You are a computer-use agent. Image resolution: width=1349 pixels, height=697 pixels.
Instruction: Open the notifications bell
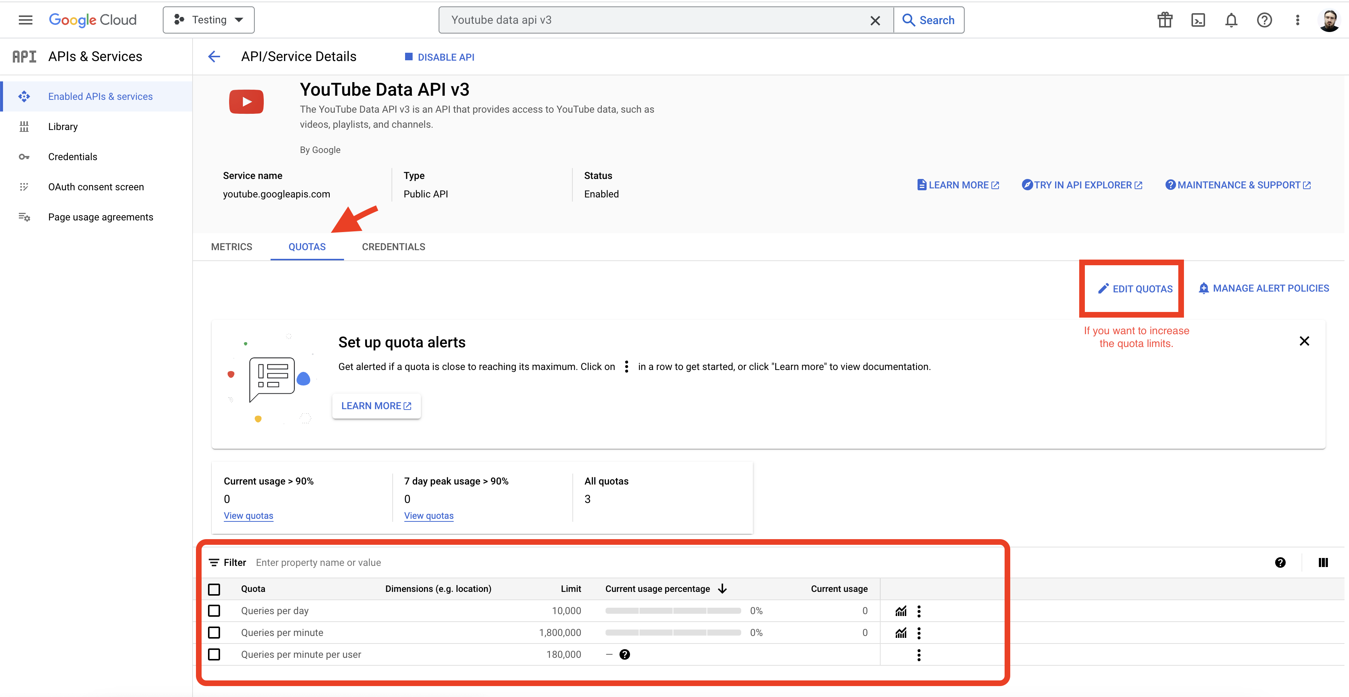coord(1231,20)
